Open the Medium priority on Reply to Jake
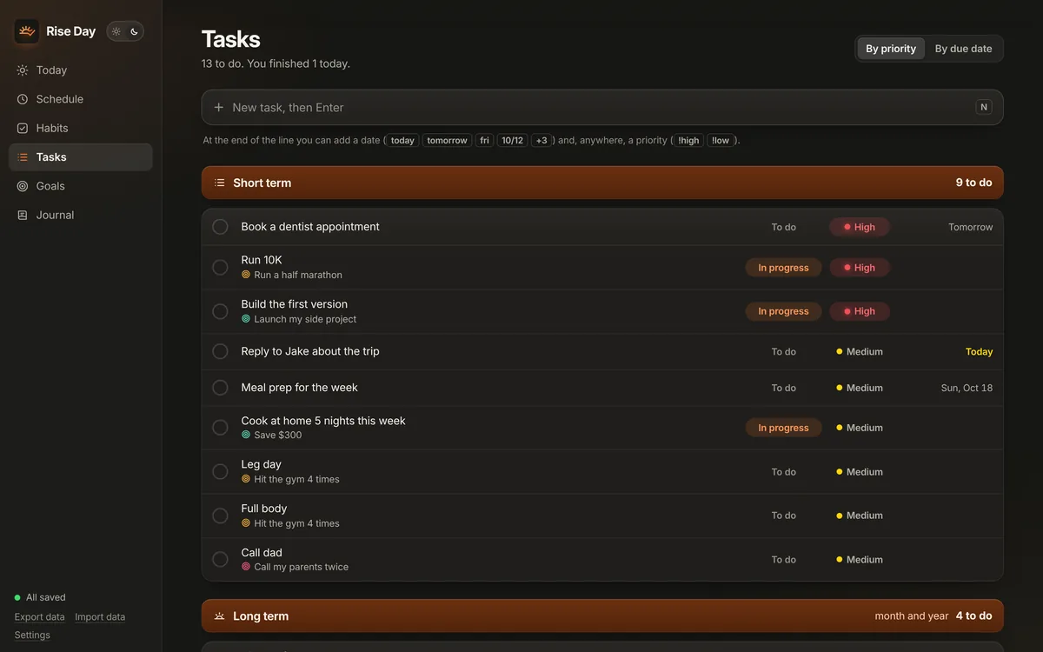1043x652 pixels. [x=859, y=352]
